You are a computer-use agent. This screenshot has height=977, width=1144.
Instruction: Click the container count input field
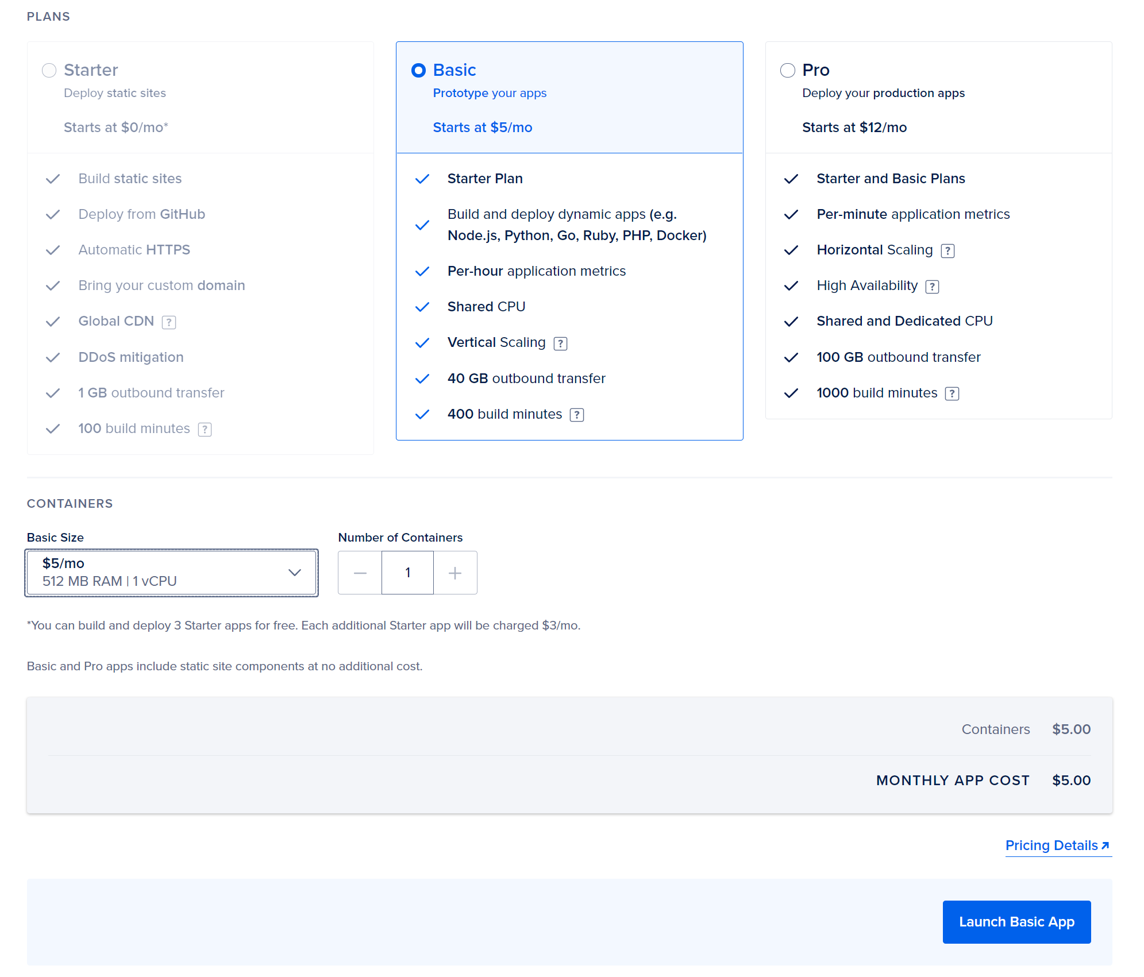[x=407, y=572]
